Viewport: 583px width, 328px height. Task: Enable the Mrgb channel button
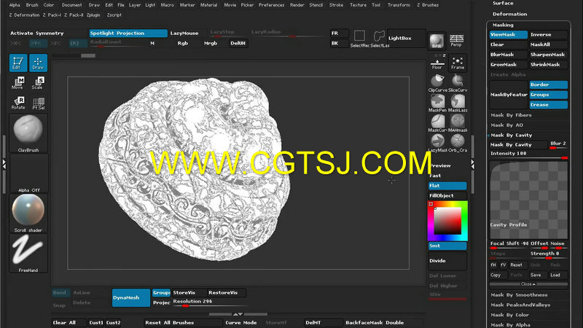click(x=211, y=43)
